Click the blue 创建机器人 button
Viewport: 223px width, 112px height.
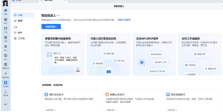pyautogui.click(x=51, y=27)
